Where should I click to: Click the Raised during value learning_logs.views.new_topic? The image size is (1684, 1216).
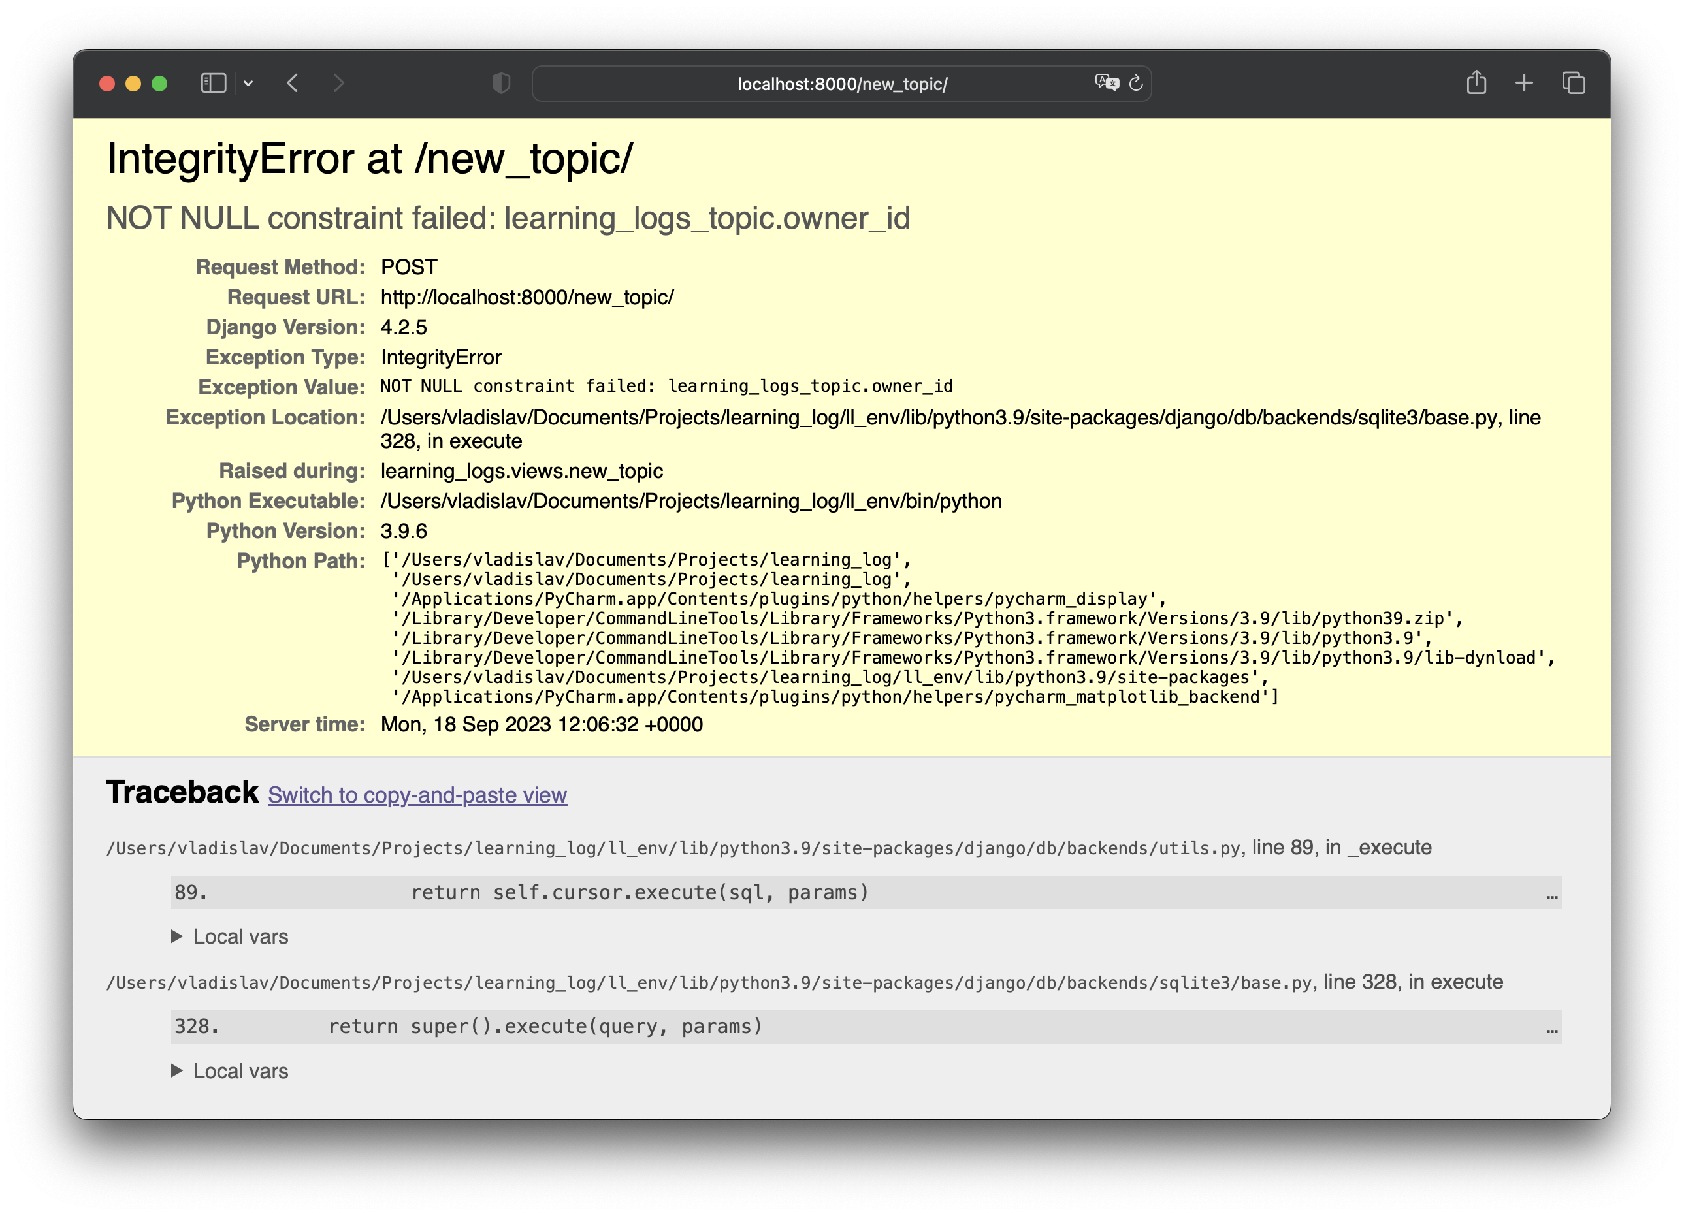[522, 471]
